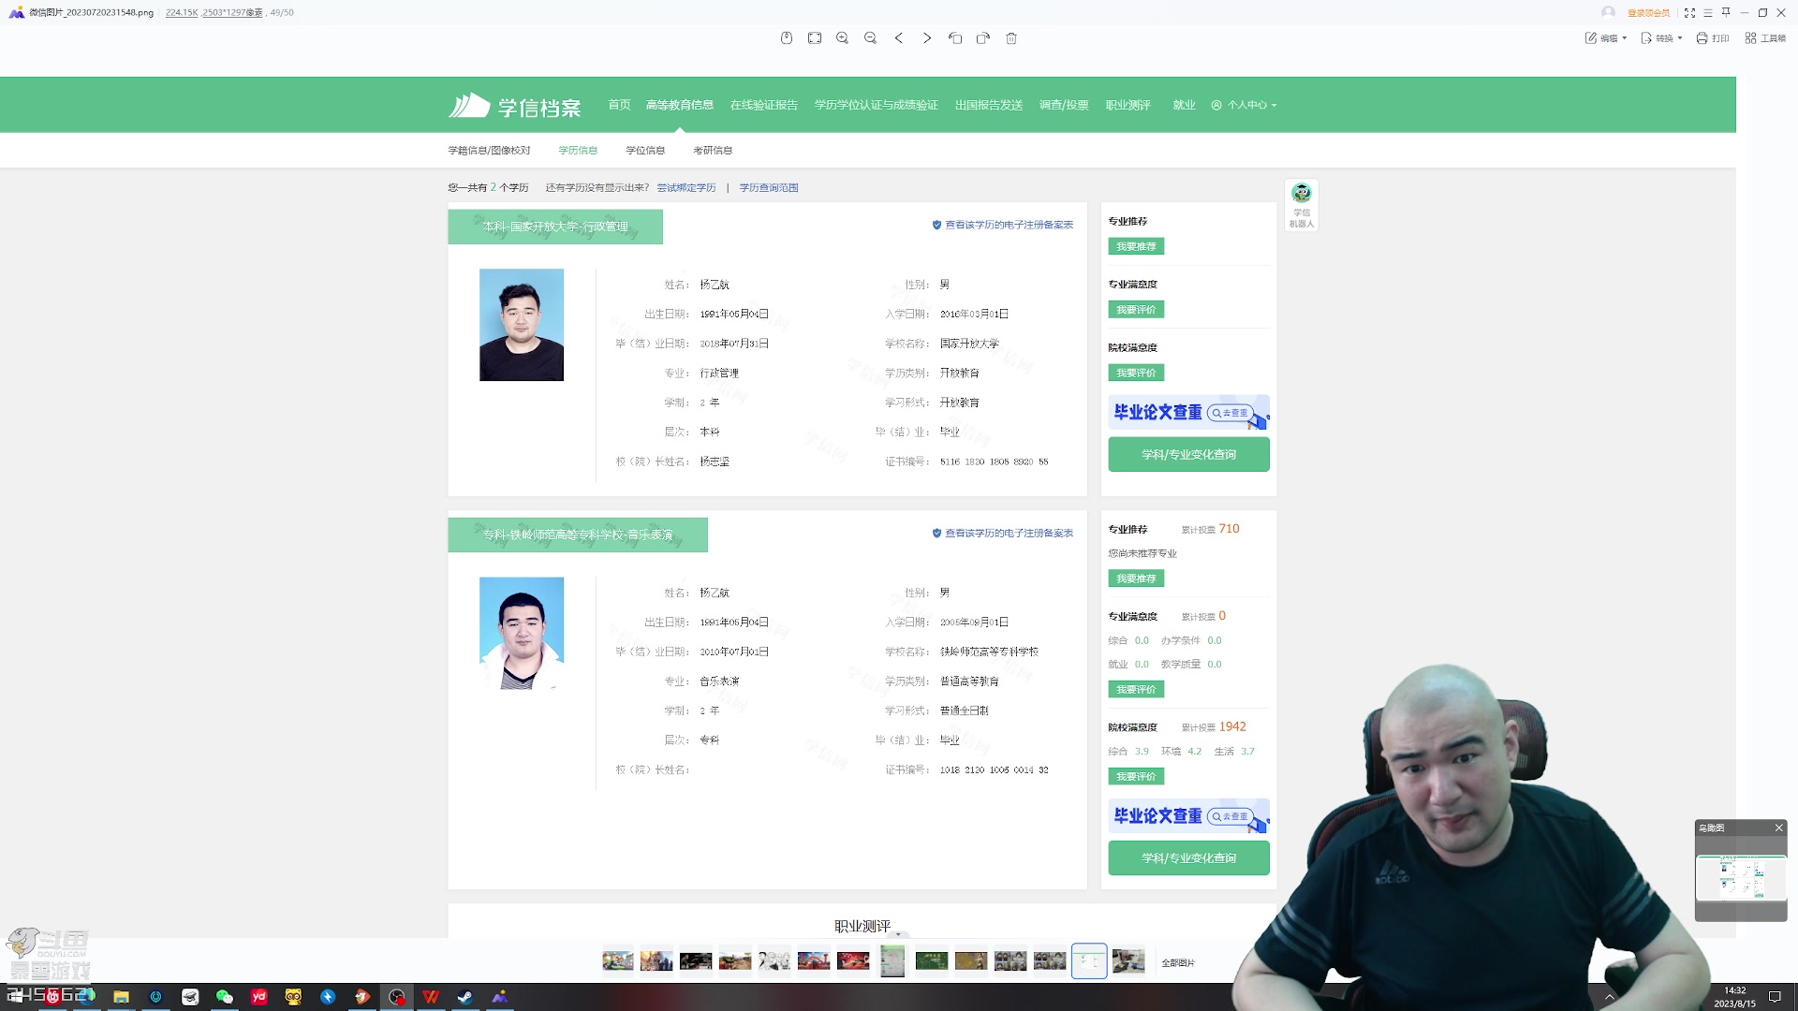Open the Windows notification center
This screenshot has height=1011, width=1798.
[1774, 997]
